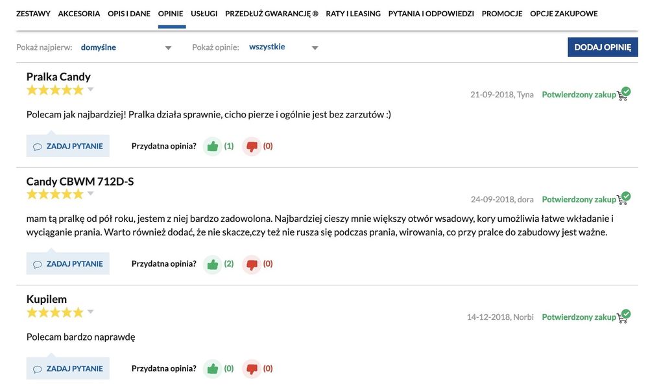Click Zadaj pytanie under Kupilem review

tap(68, 368)
